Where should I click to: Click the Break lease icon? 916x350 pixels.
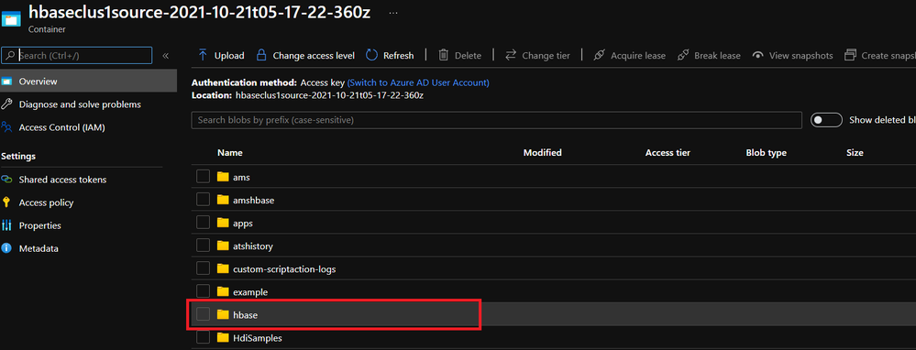pyautogui.click(x=683, y=55)
